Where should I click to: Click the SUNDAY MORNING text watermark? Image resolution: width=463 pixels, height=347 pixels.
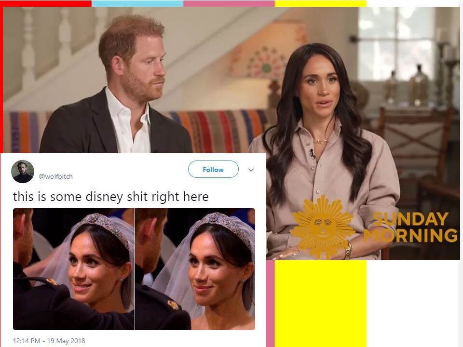pos(412,227)
